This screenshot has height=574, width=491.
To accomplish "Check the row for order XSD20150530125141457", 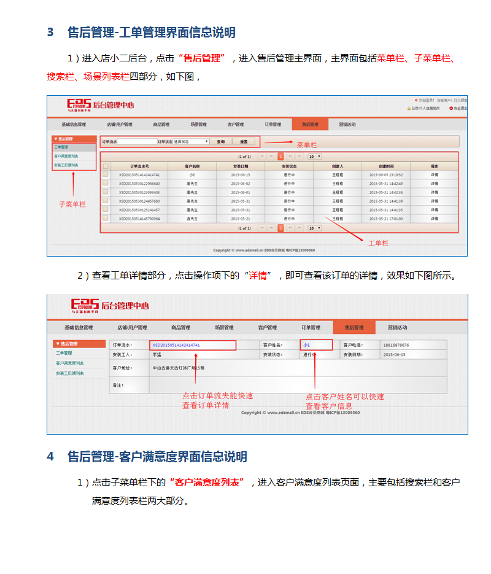I will pos(106,209).
